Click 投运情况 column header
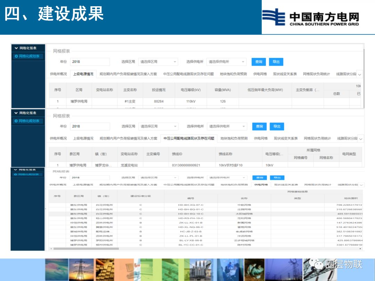Viewport: 375px width, 281px height. click(159, 90)
